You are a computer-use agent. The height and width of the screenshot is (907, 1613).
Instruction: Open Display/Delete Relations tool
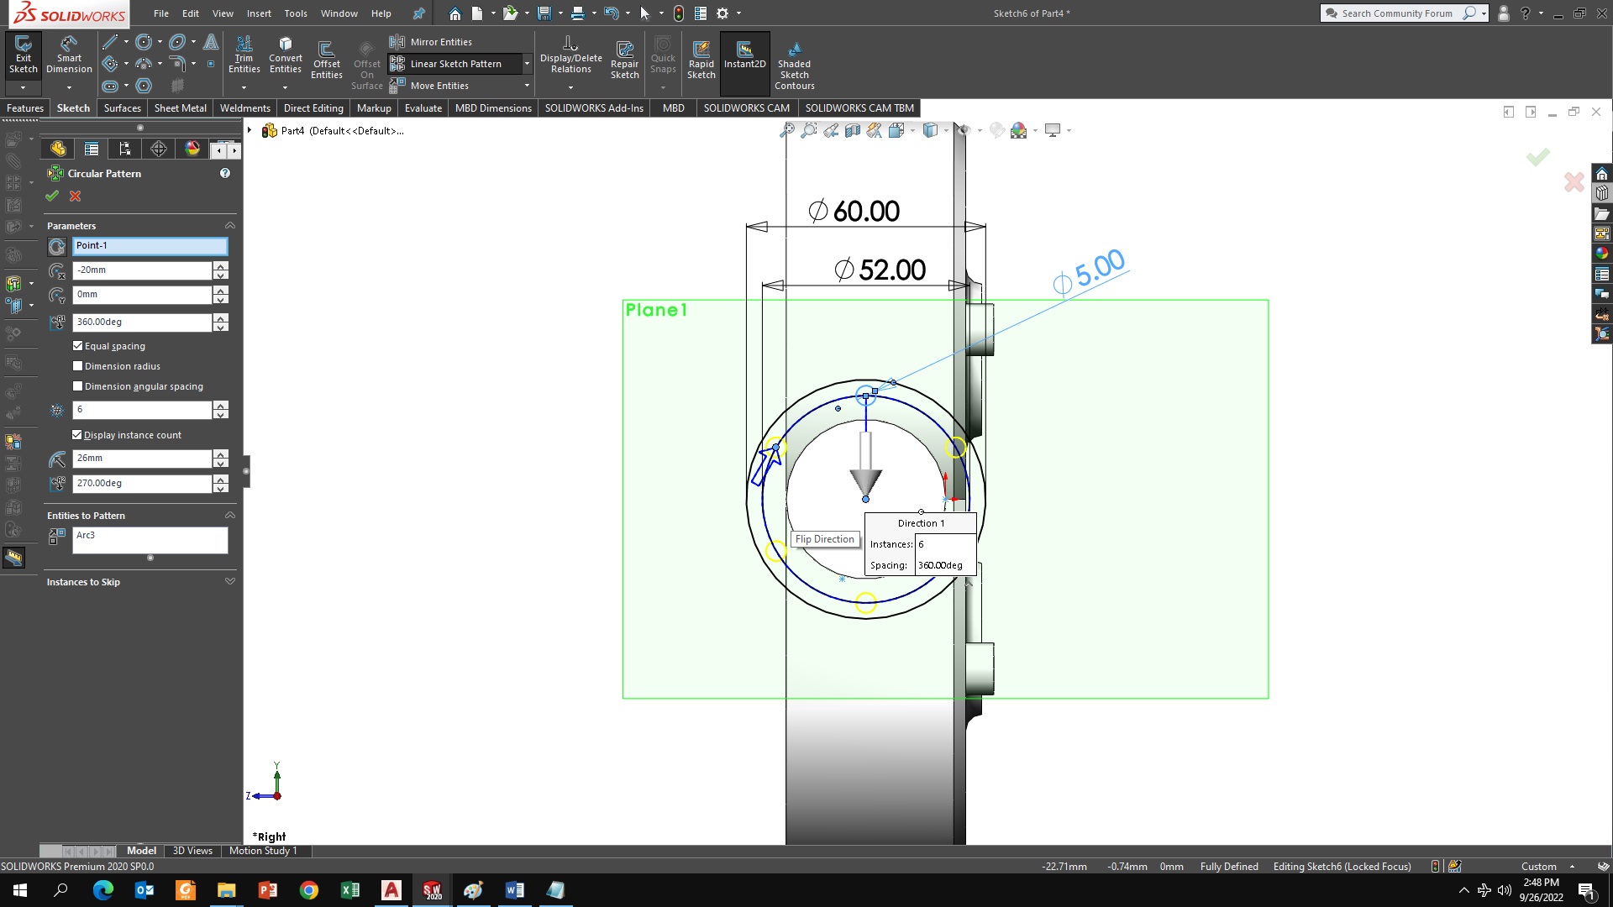point(570,54)
